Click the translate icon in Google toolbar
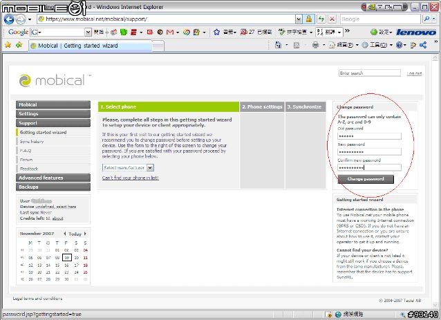The height and width of the screenshot is (320, 441). pos(320,32)
